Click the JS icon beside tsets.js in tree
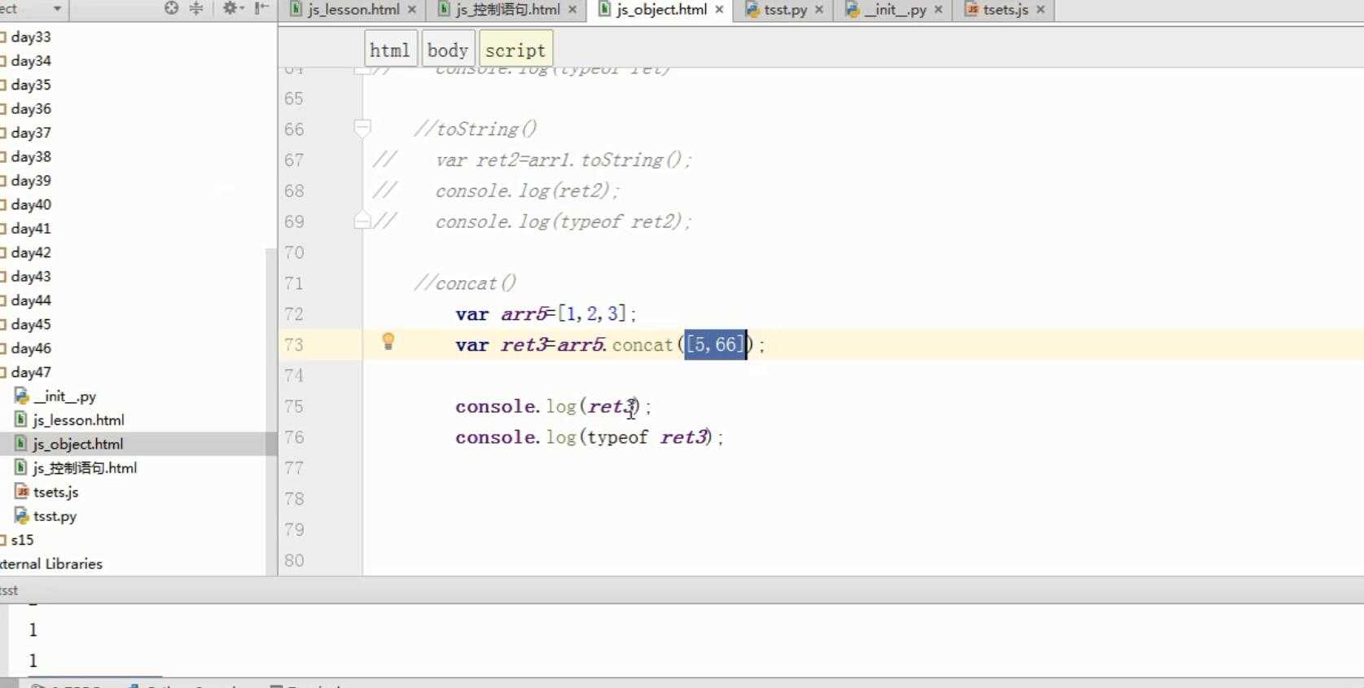Image resolution: width=1364 pixels, height=688 pixels. pos(22,492)
